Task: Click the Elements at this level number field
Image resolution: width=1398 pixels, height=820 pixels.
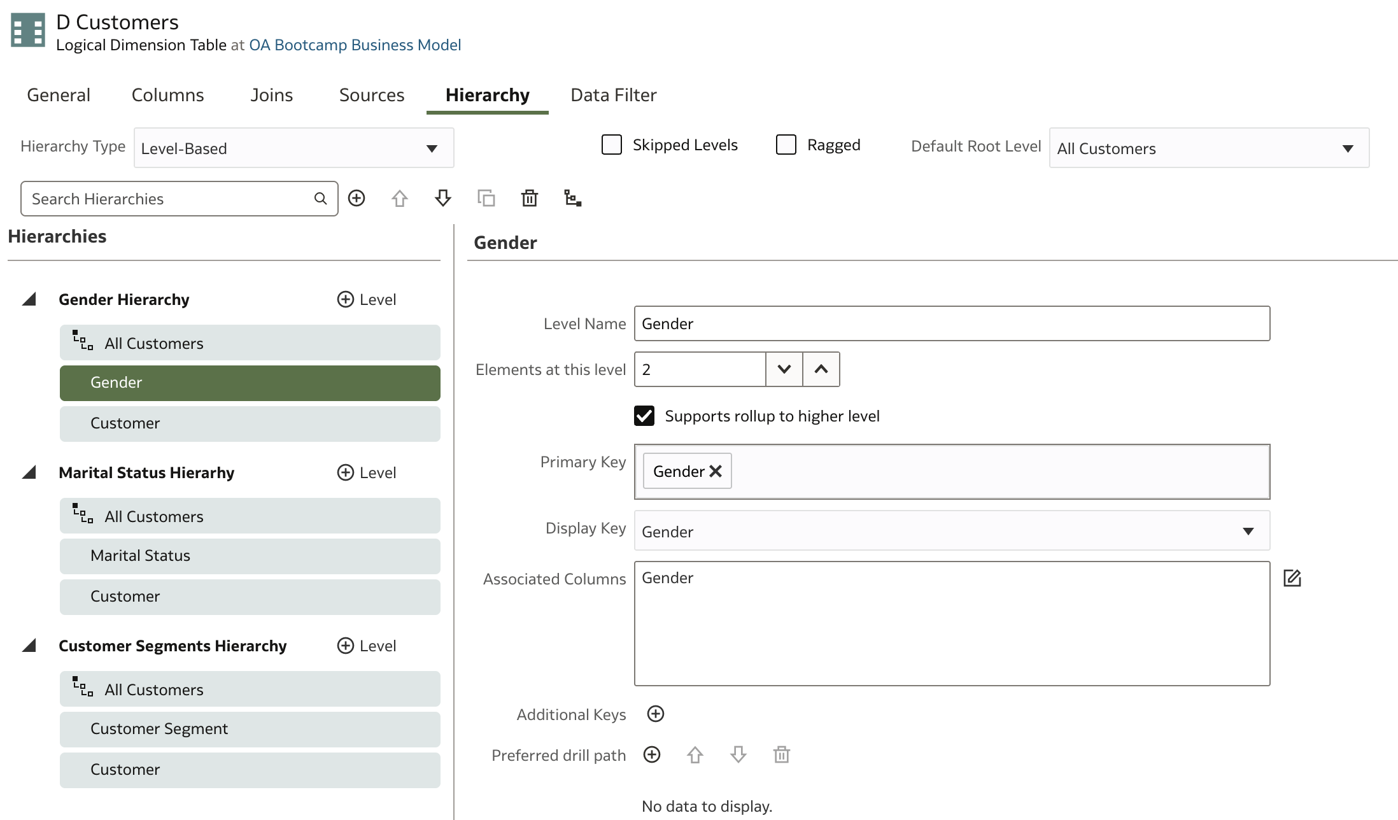Action: 700,369
